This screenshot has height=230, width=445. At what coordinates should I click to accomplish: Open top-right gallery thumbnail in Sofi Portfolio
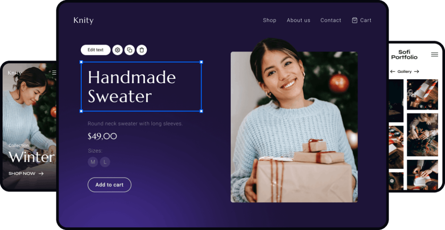pos(422,94)
